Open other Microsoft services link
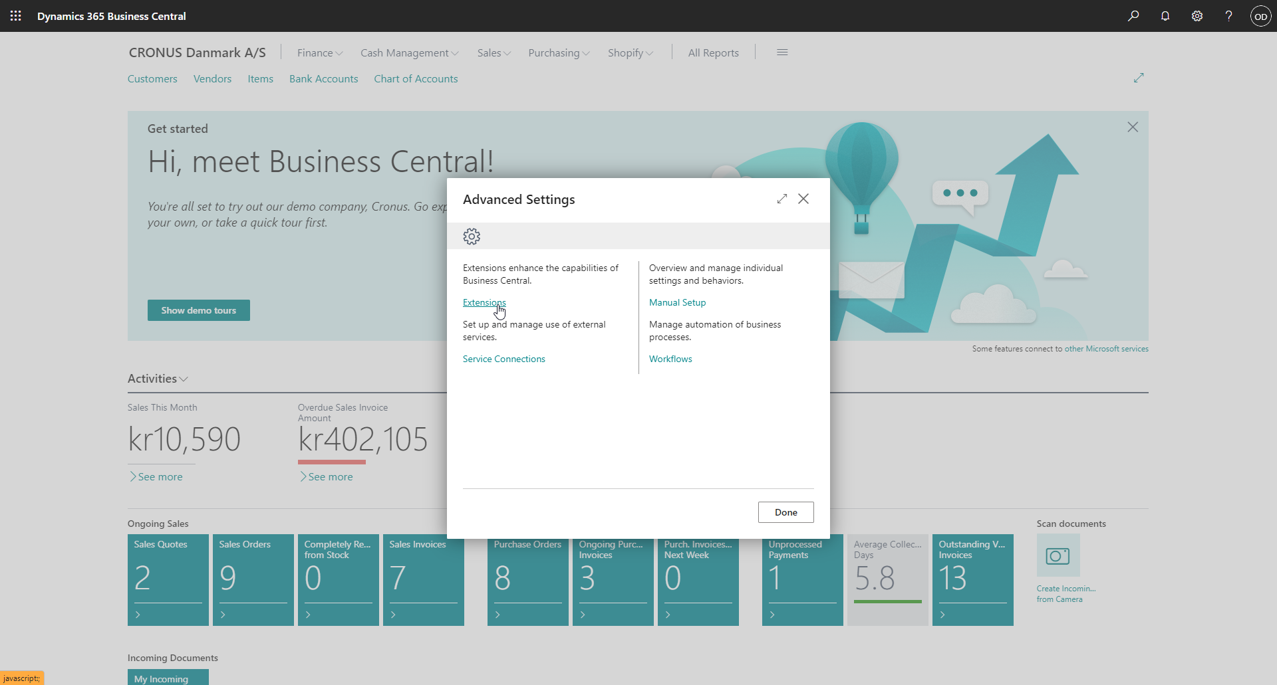 (1106, 349)
